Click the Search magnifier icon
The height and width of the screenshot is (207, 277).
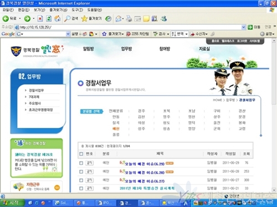pos(67,18)
